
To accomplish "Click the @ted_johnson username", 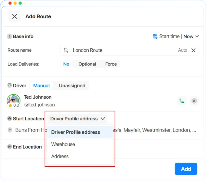I will click(x=39, y=105).
